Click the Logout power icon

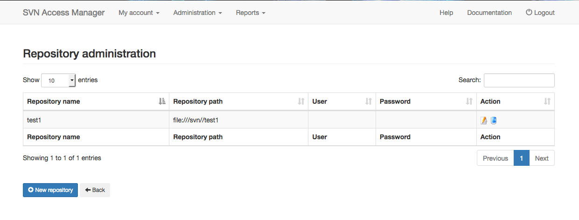tap(529, 13)
